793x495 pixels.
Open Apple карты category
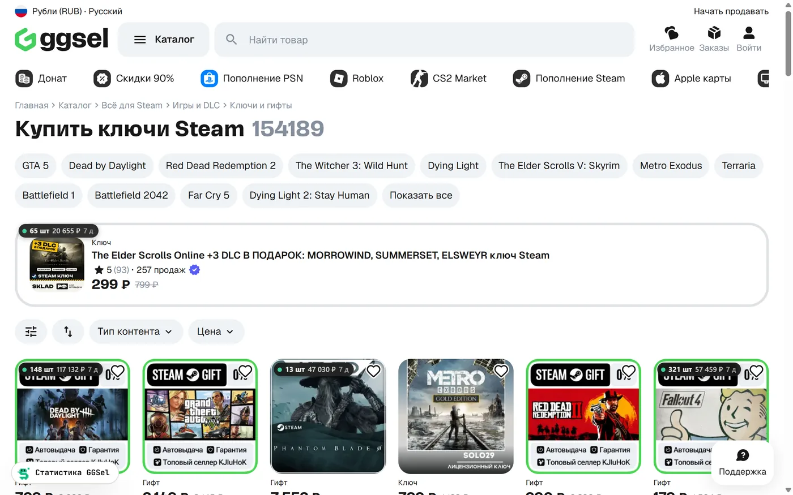point(691,79)
